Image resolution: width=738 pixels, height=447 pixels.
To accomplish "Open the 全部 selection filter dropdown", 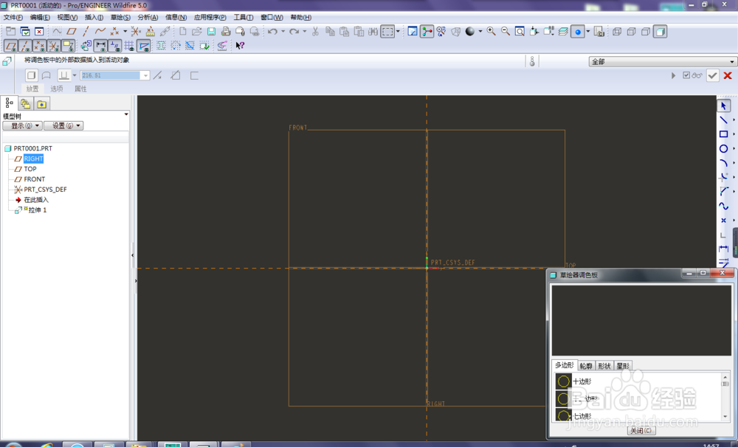I will (662, 62).
